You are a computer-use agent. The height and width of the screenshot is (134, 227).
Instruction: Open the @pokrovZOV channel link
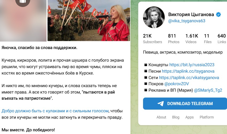177,84
